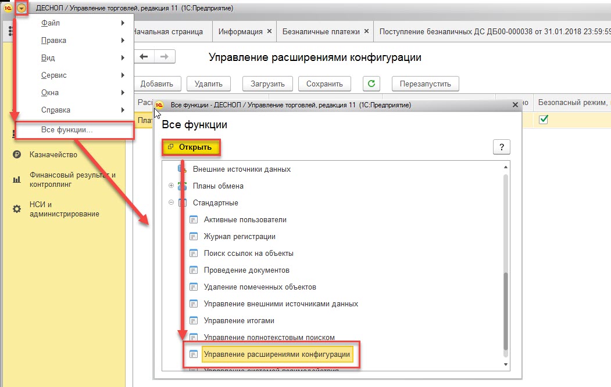Close the Информация tab
The width and height of the screenshot is (611, 387).
(269, 31)
